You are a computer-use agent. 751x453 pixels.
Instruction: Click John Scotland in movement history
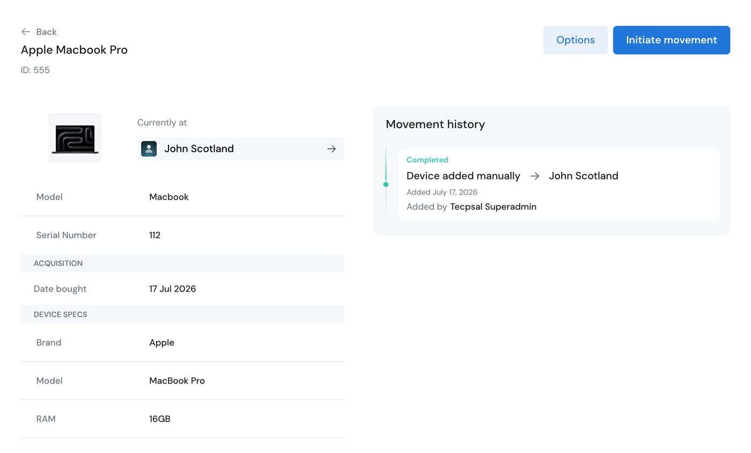click(x=584, y=176)
